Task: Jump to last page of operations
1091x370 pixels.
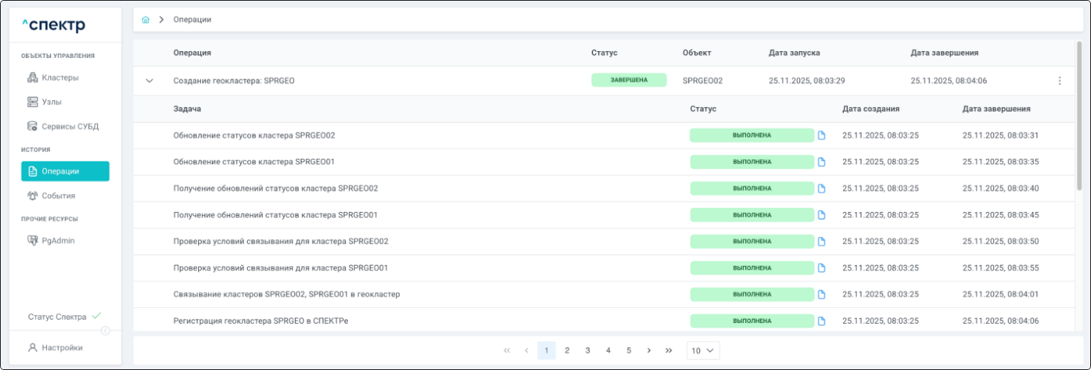Action: click(668, 351)
